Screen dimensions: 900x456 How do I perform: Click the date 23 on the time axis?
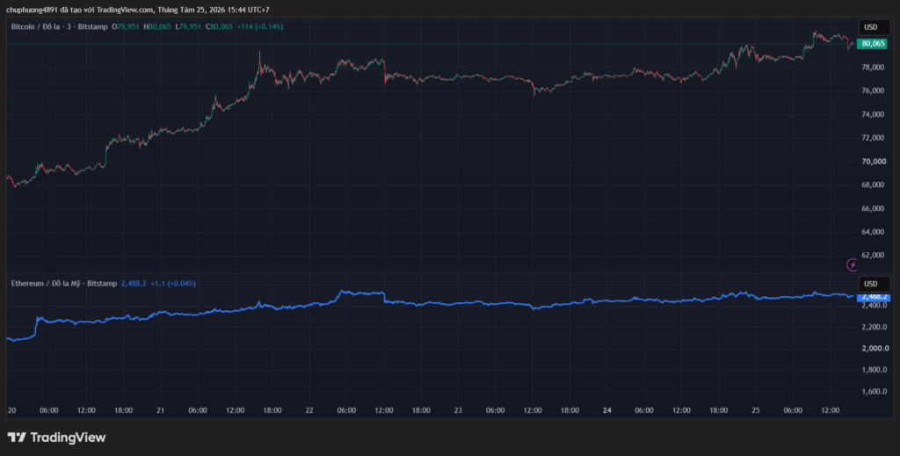pyautogui.click(x=458, y=410)
